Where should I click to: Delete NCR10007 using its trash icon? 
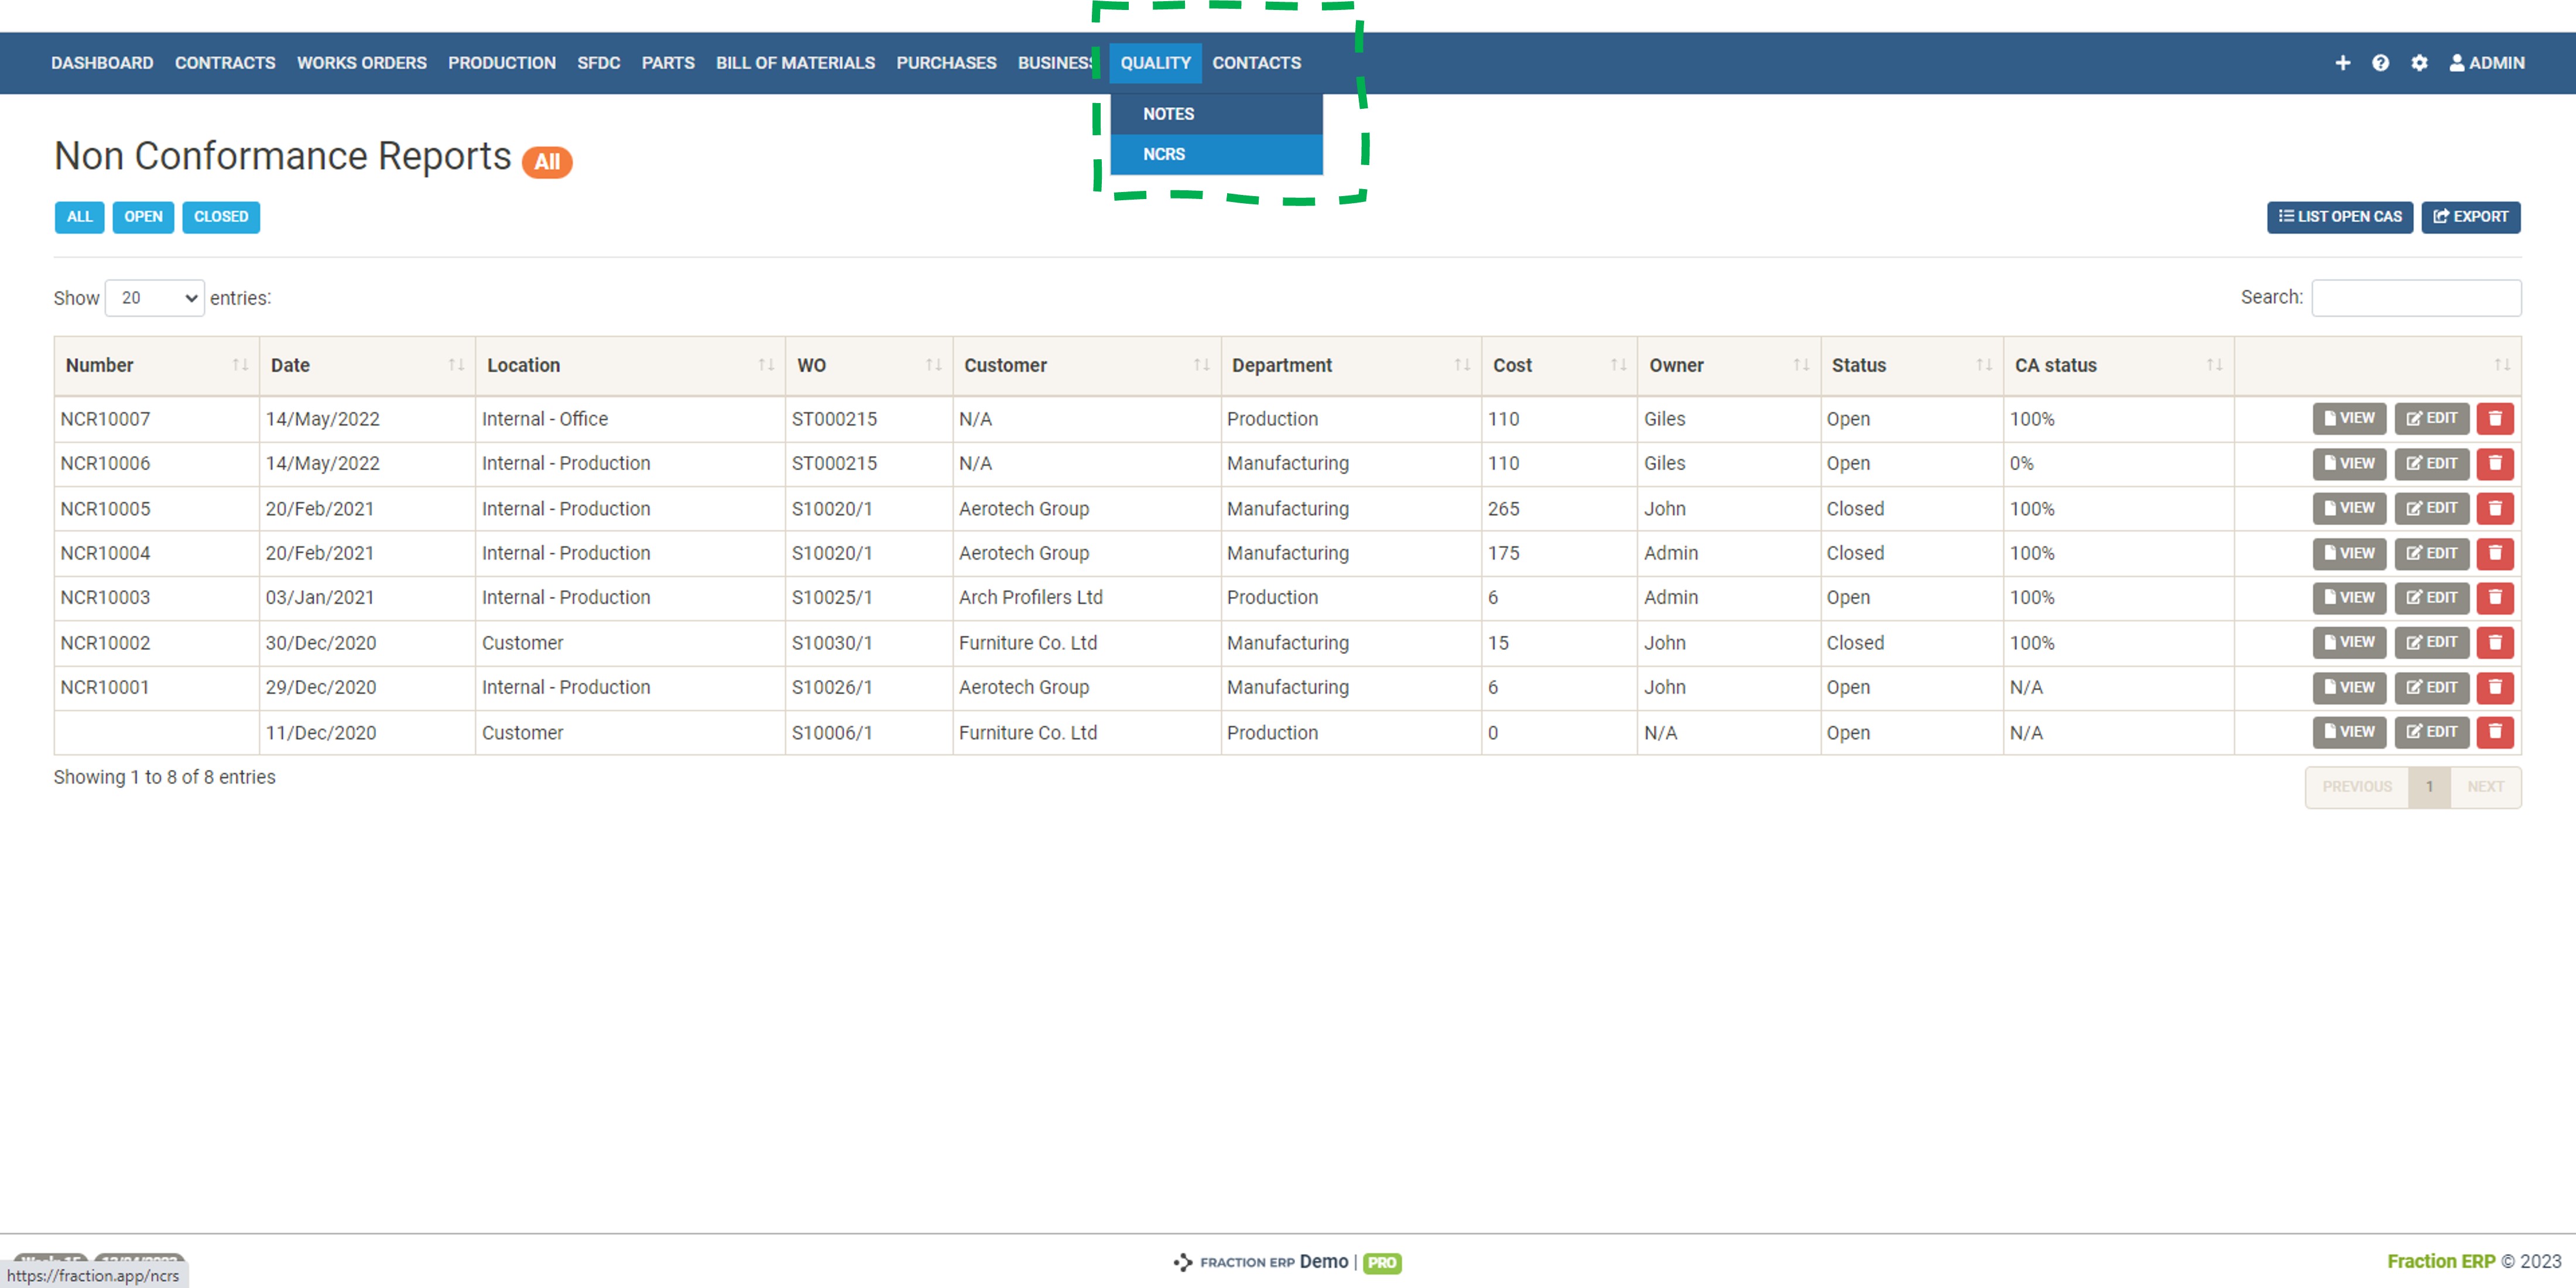pyautogui.click(x=2495, y=419)
